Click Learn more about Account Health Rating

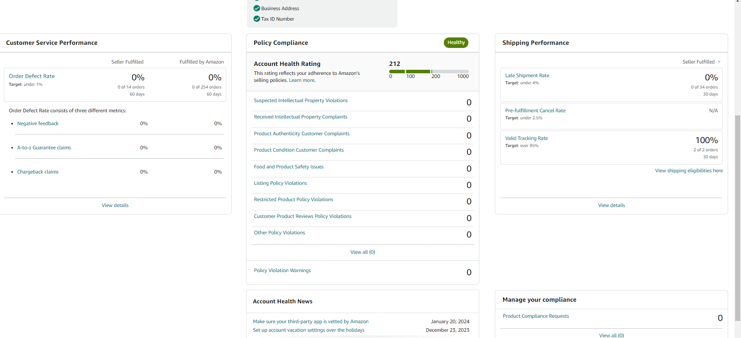point(301,80)
